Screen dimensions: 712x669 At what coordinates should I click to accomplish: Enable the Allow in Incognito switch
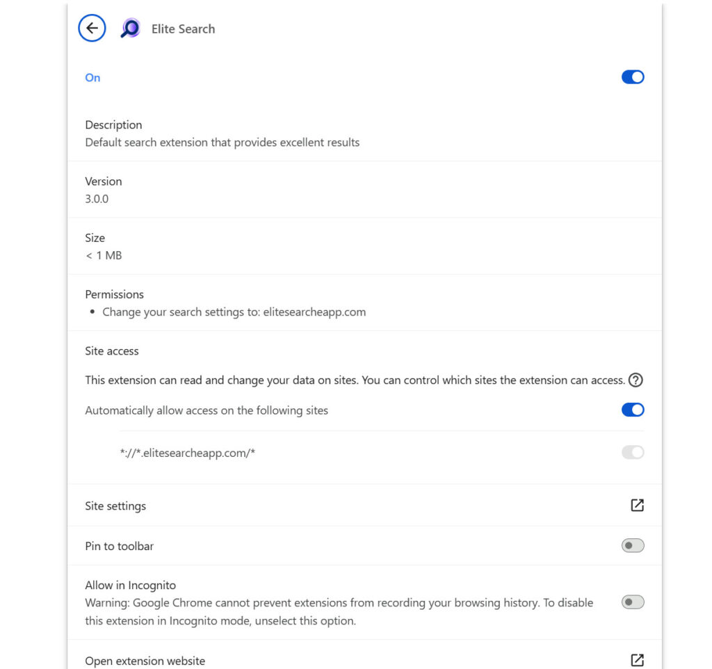pyautogui.click(x=633, y=602)
